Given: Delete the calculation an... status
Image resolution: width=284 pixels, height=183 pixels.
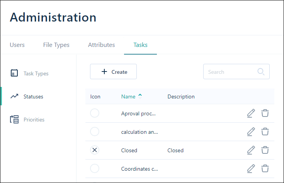Looking at the screenshot, I should coord(265,131).
